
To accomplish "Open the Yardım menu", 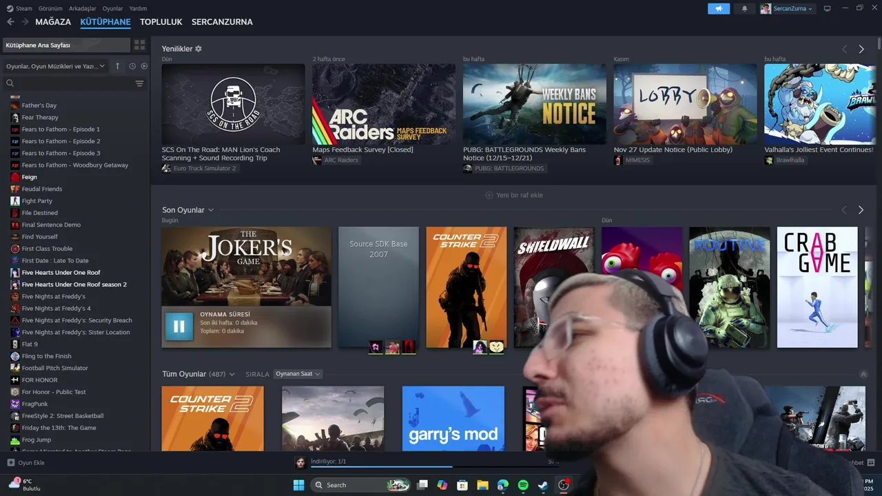I will pyautogui.click(x=138, y=8).
